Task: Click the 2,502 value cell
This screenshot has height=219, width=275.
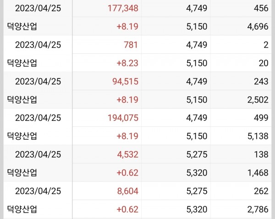Action: pos(258,99)
